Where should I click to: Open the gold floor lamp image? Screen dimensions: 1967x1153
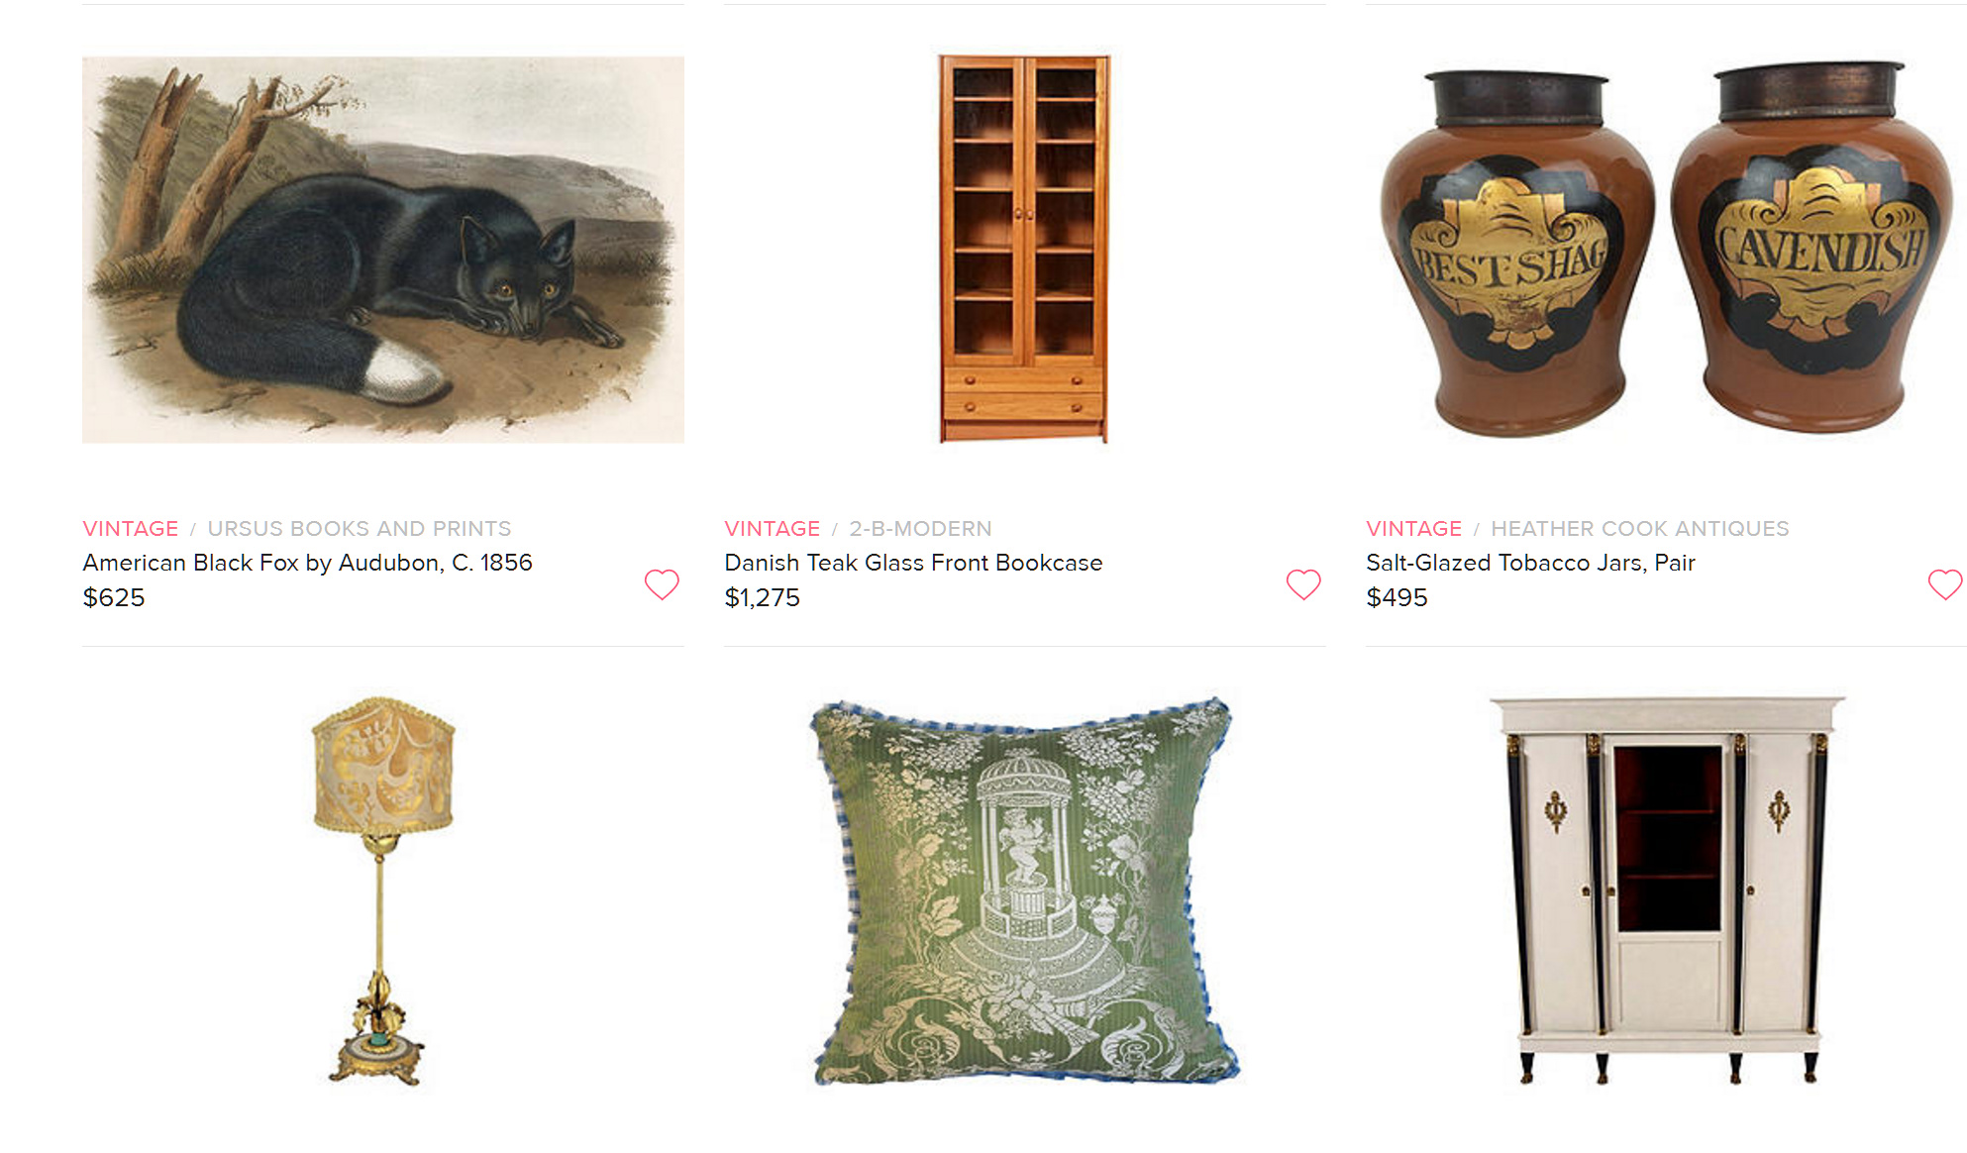(x=381, y=891)
